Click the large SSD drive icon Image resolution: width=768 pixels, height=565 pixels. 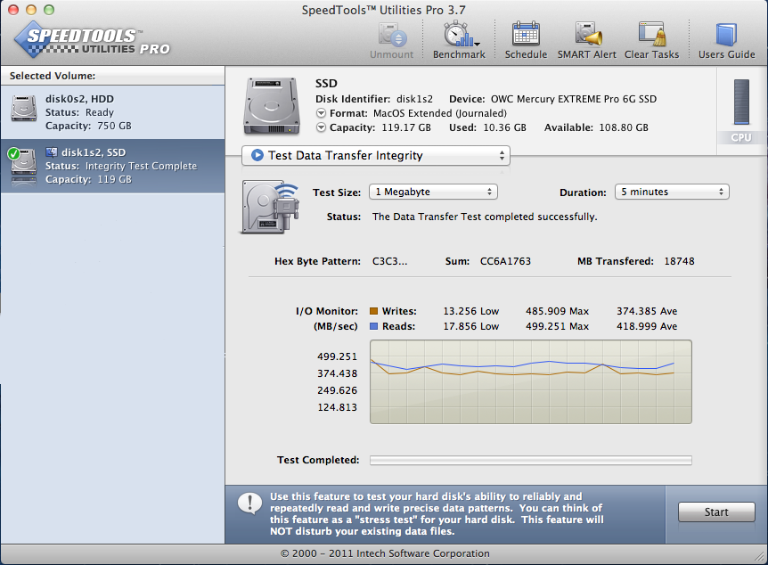(272, 106)
